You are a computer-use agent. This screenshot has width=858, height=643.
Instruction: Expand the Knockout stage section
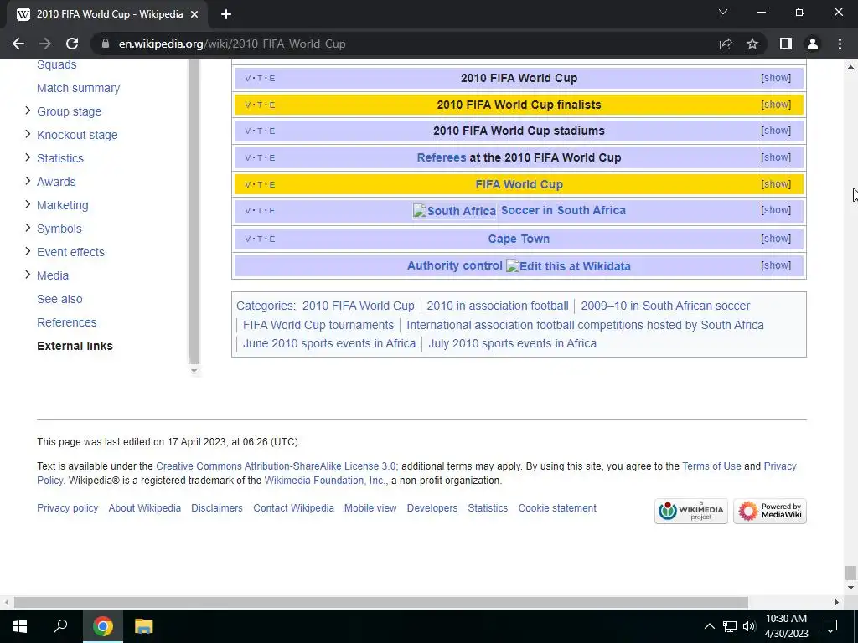[x=28, y=135]
